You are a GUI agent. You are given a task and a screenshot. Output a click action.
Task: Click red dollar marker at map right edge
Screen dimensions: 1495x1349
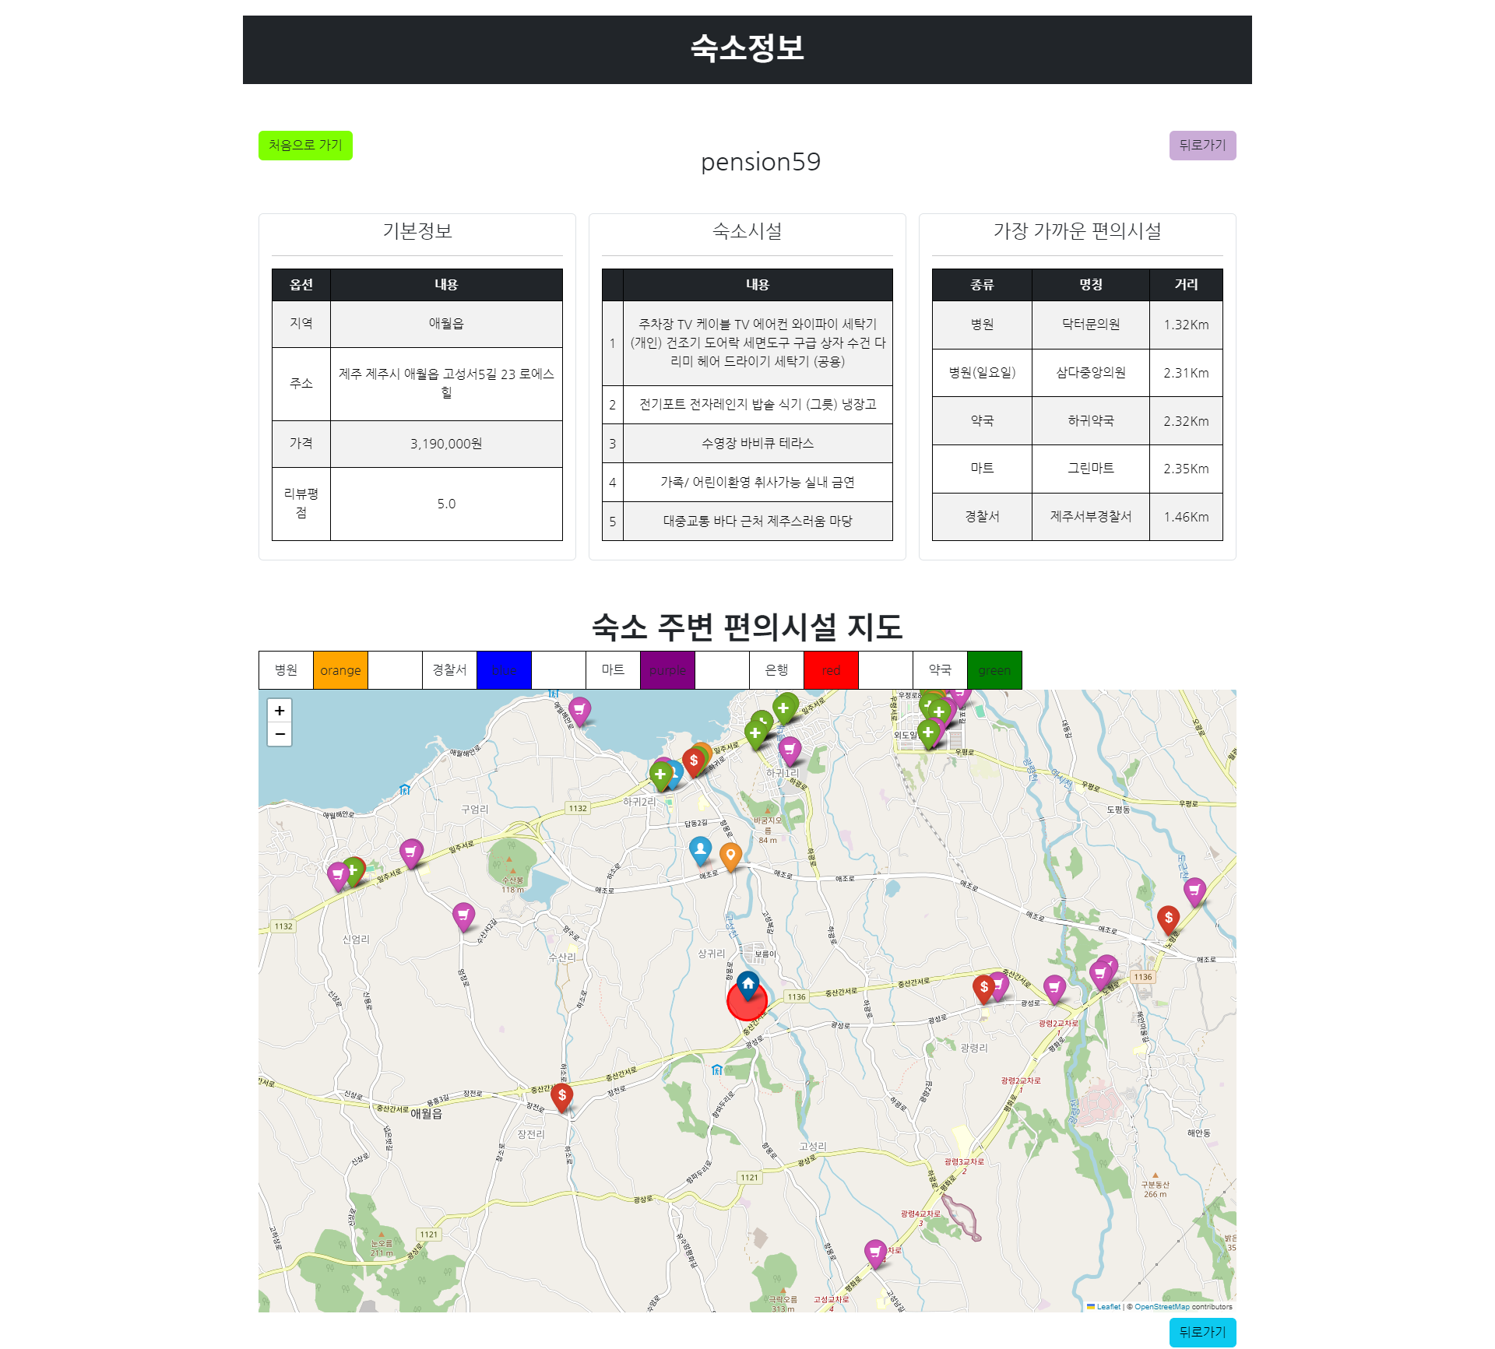click(1168, 919)
